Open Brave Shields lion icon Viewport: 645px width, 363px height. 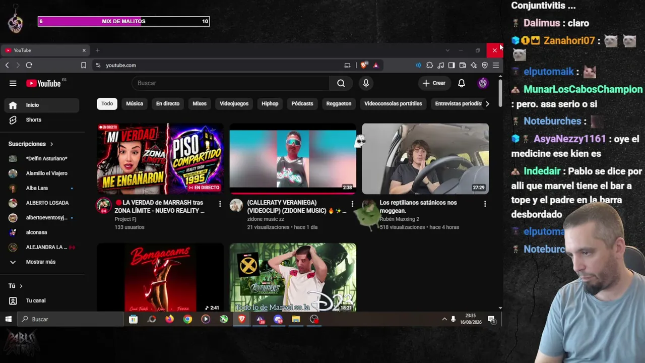click(364, 65)
